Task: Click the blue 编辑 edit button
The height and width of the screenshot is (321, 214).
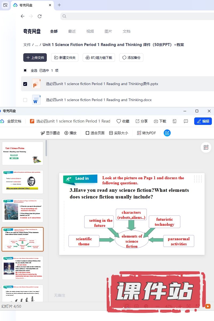Action: [203, 121]
